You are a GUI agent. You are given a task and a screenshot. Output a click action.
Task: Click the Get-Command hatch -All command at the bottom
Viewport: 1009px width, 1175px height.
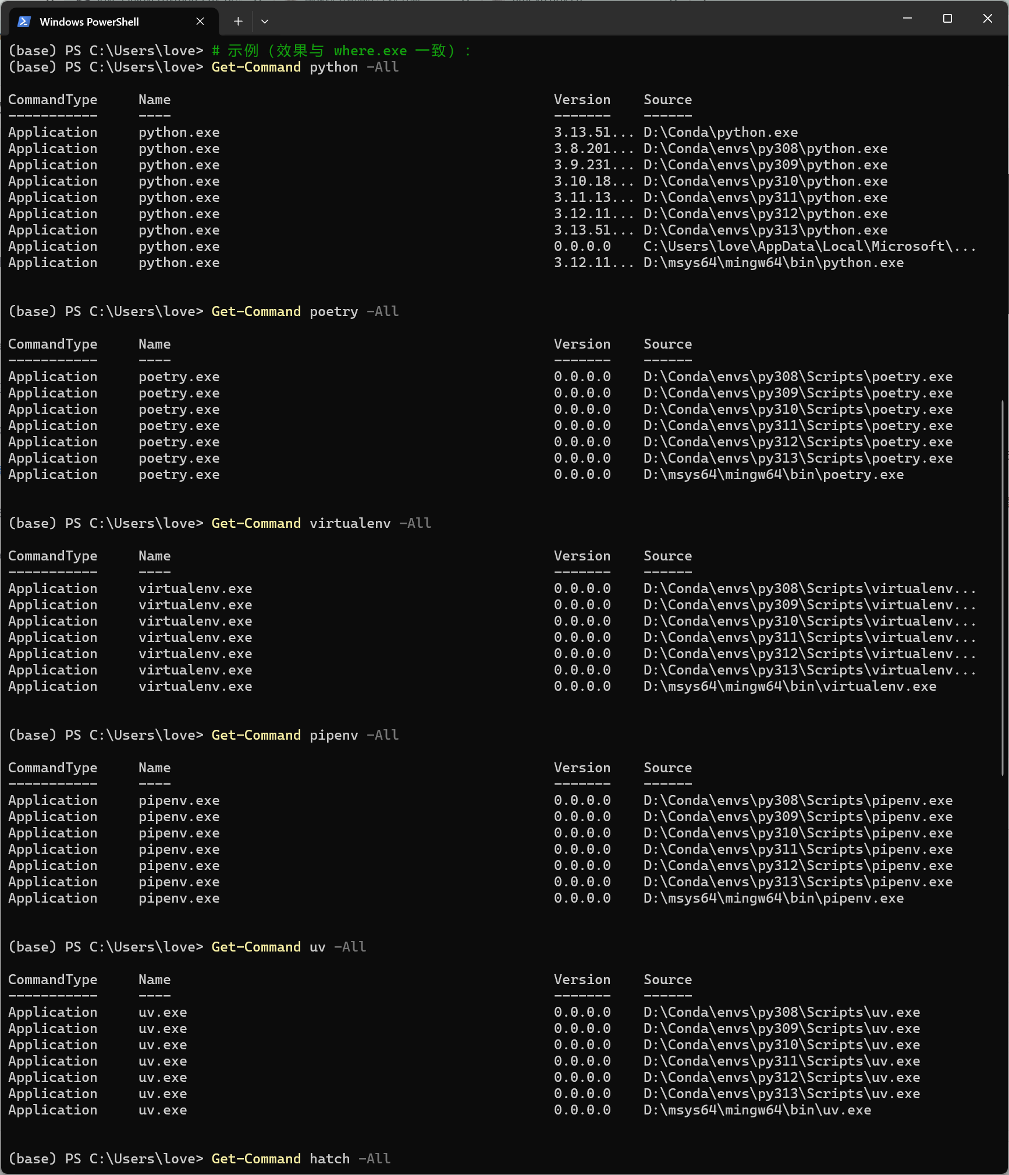pyautogui.click(x=300, y=1158)
